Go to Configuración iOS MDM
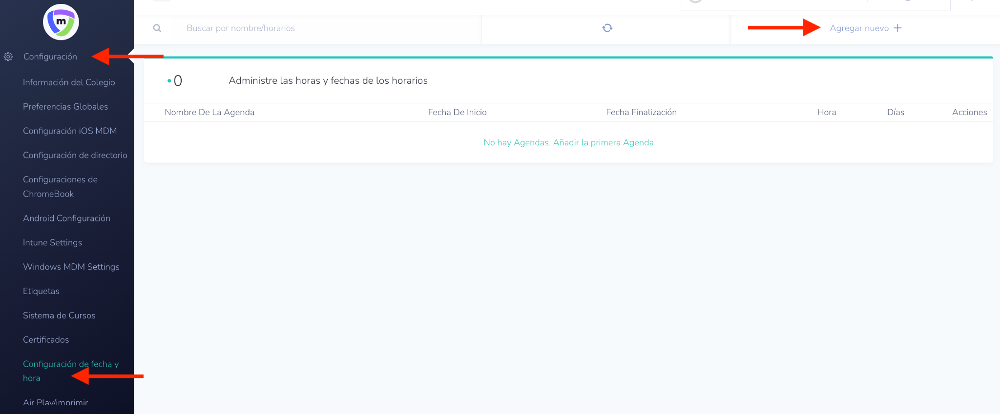The width and height of the screenshot is (1000, 414). 70,131
